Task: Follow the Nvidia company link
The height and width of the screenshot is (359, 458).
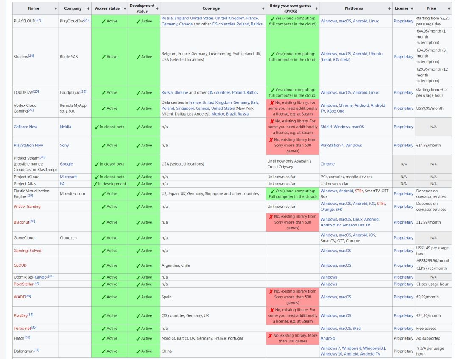Action: pyautogui.click(x=65, y=127)
